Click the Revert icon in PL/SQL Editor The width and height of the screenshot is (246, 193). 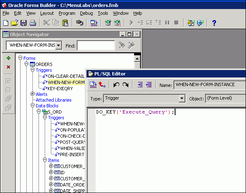coord(102,84)
